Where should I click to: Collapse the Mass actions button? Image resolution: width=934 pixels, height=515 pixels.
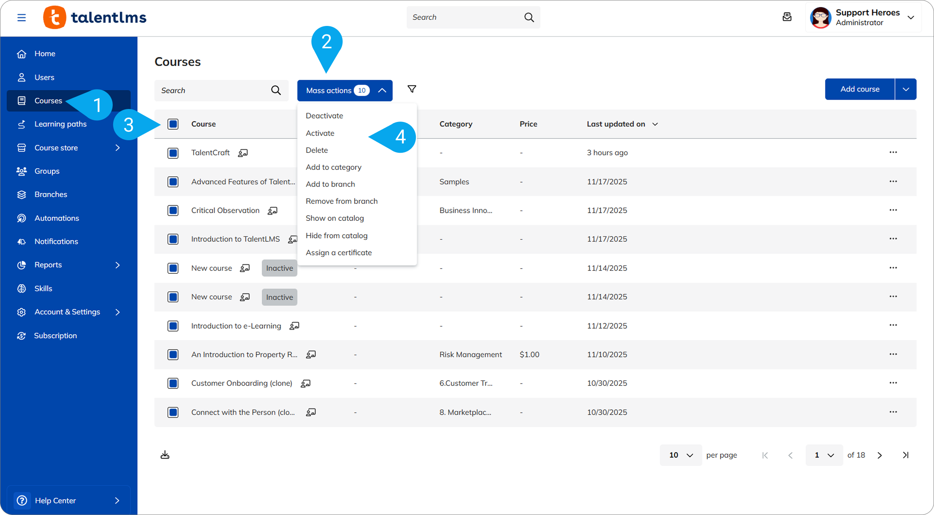click(344, 90)
